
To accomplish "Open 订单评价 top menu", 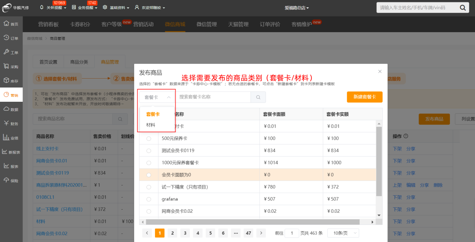I will click(x=270, y=24).
